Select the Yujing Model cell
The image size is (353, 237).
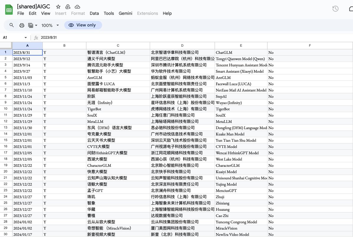tap(241, 184)
